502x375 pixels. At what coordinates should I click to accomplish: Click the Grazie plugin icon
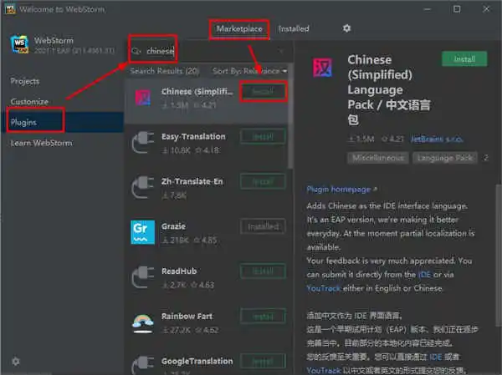tap(143, 232)
